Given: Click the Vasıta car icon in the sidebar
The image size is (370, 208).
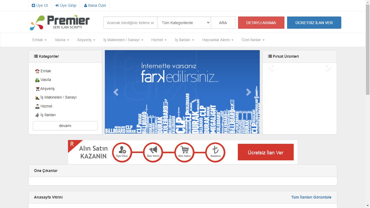Looking at the screenshot, I should coord(37,80).
